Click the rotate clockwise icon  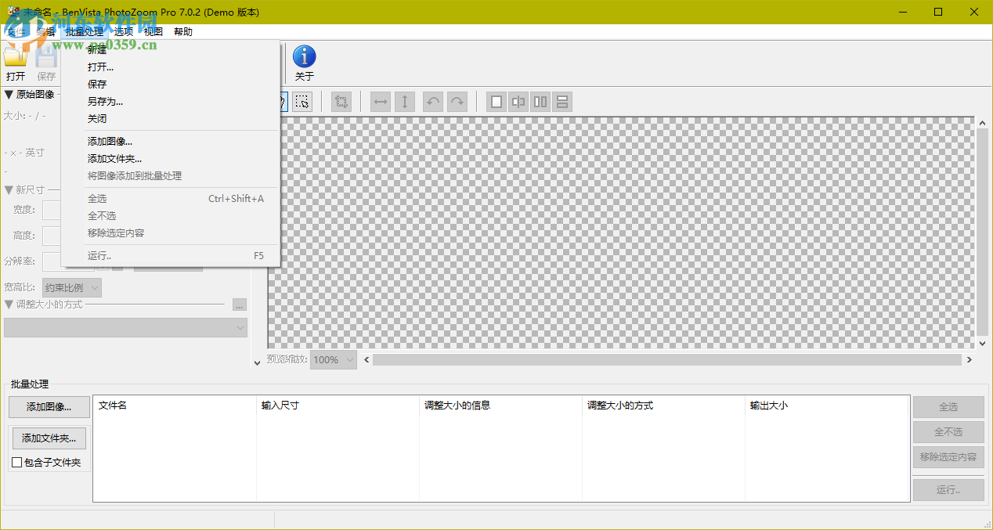pos(457,101)
